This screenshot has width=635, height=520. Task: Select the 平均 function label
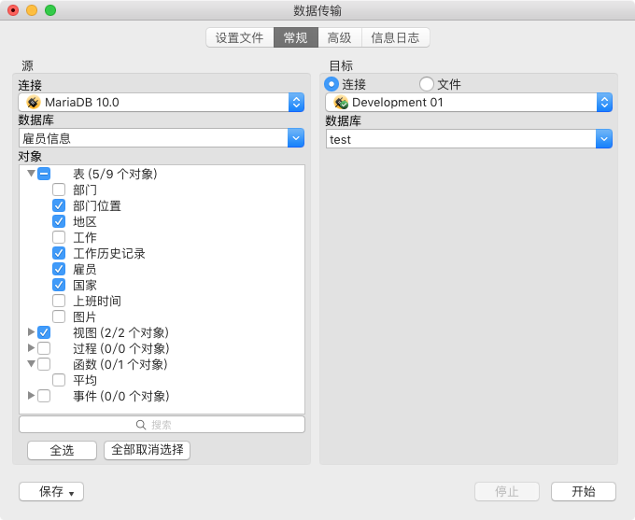coord(85,380)
